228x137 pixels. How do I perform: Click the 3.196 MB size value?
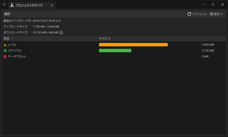(208, 50)
